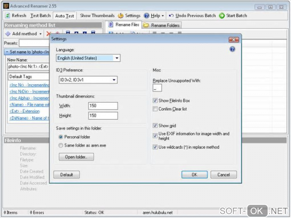Viewport: 291px width, 218px height.
Task: Click the Default Tags selector
Action: click(29, 77)
